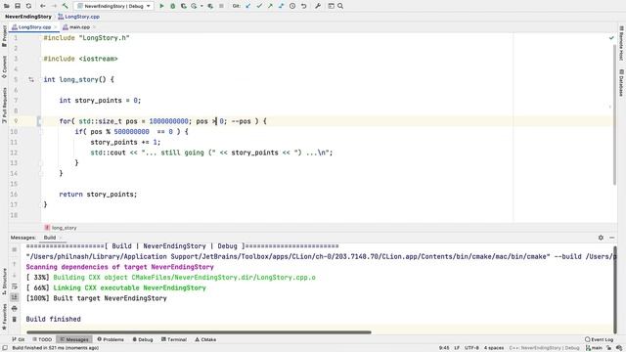Click the Save All disk icon
This screenshot has width=626, height=352.
click(18, 6)
